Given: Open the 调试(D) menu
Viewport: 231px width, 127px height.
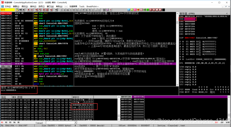Looking at the screenshot, I should coord(25,6).
